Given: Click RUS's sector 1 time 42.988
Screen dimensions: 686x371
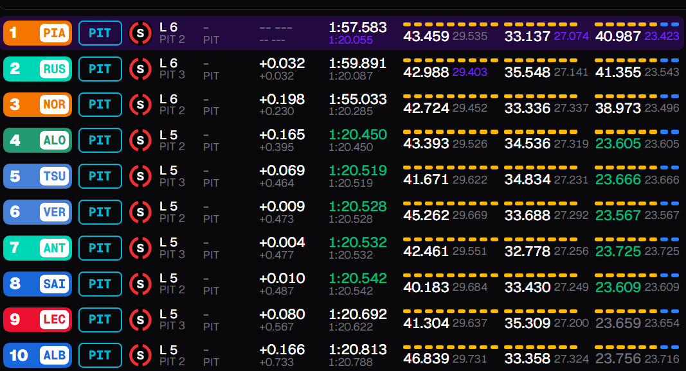Looking at the screenshot, I should coord(426,72).
